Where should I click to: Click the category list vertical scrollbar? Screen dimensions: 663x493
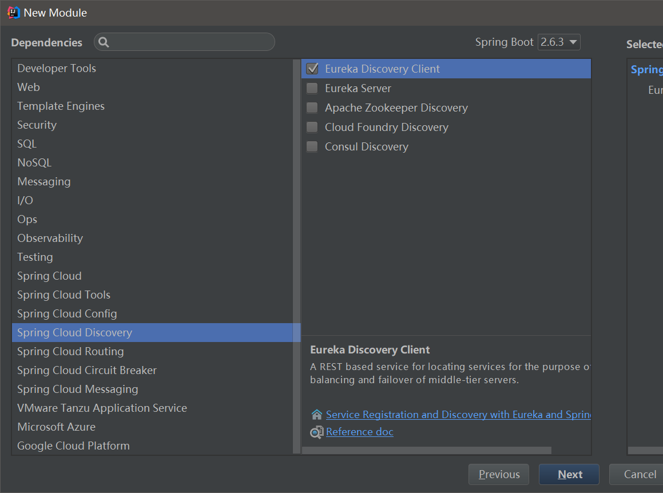coord(296,257)
